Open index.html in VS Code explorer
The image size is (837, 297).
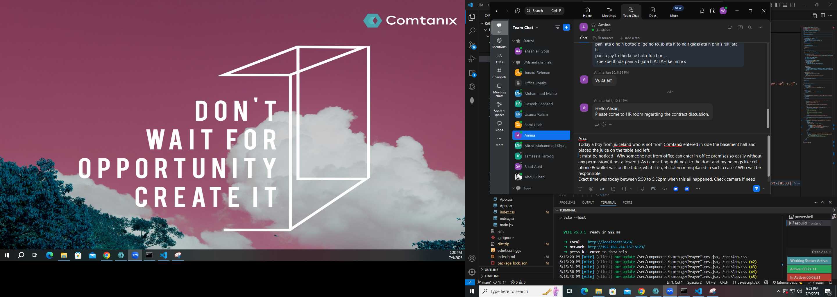516,257
